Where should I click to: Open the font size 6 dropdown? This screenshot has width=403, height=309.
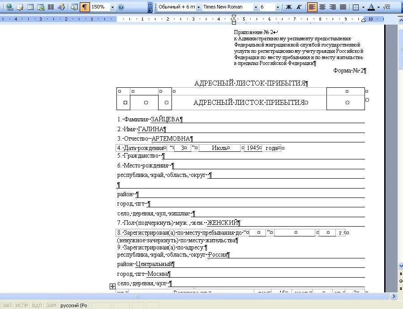[277, 7]
